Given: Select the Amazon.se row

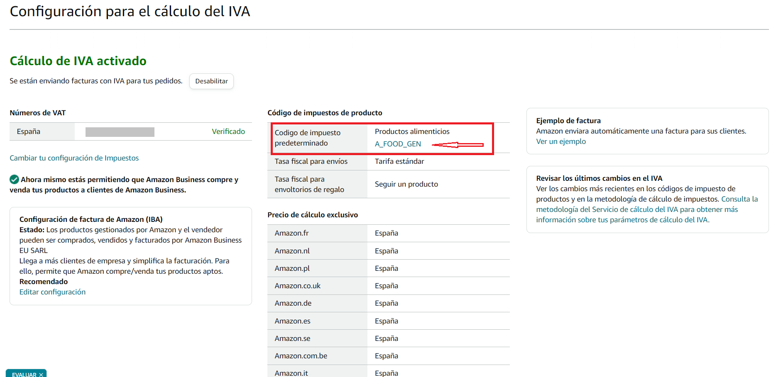Looking at the screenshot, I should (389, 338).
